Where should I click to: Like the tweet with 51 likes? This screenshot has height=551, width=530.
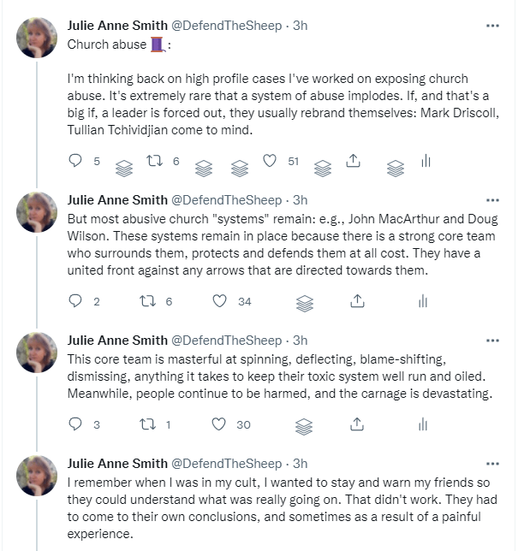point(271,161)
